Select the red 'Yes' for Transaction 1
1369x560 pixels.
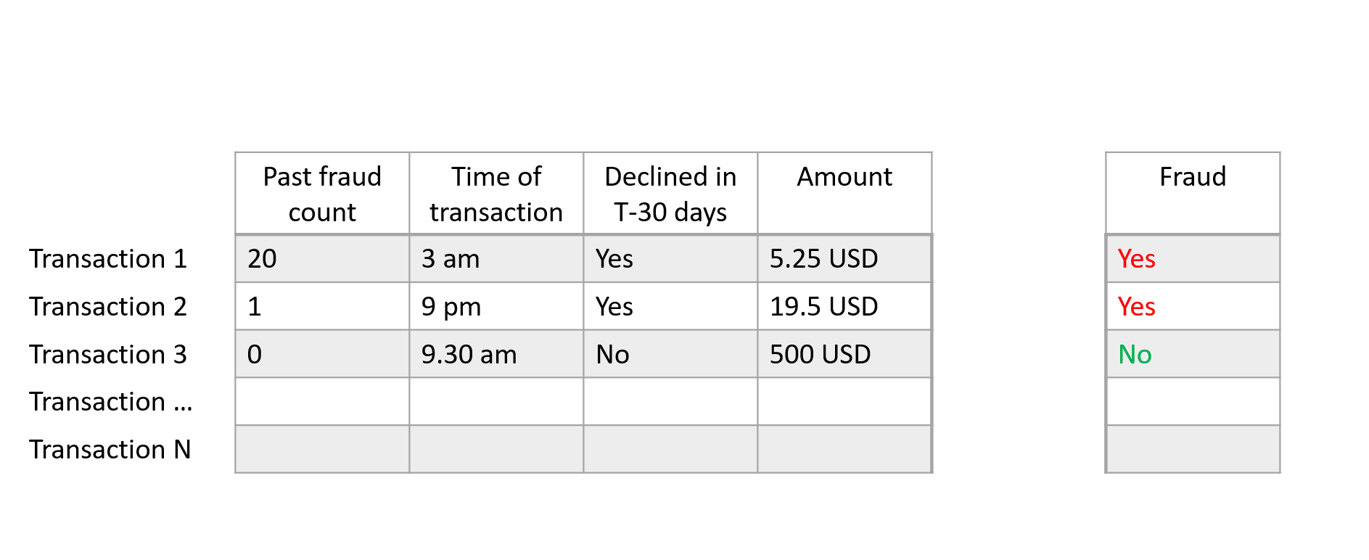(x=1136, y=259)
